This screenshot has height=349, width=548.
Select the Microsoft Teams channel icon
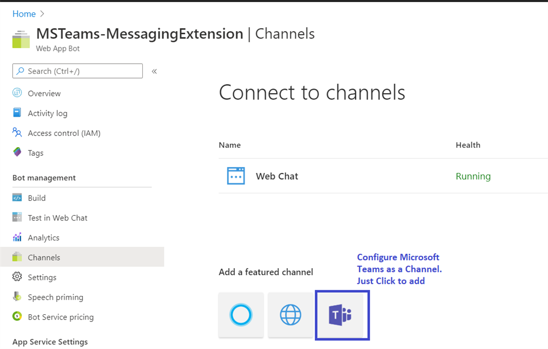[342, 315]
